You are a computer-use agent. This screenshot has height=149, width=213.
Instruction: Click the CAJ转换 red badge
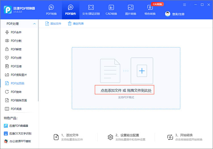[x=157, y=4]
